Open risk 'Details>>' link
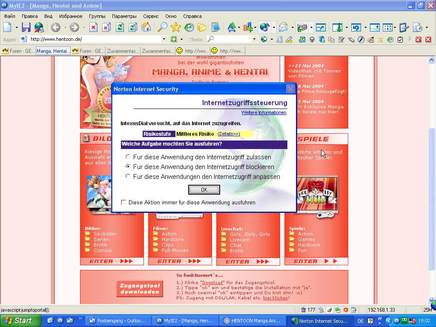The width and height of the screenshot is (436, 327). [229, 134]
